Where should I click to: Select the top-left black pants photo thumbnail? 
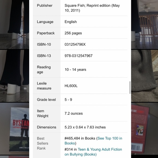coord(14,25)
